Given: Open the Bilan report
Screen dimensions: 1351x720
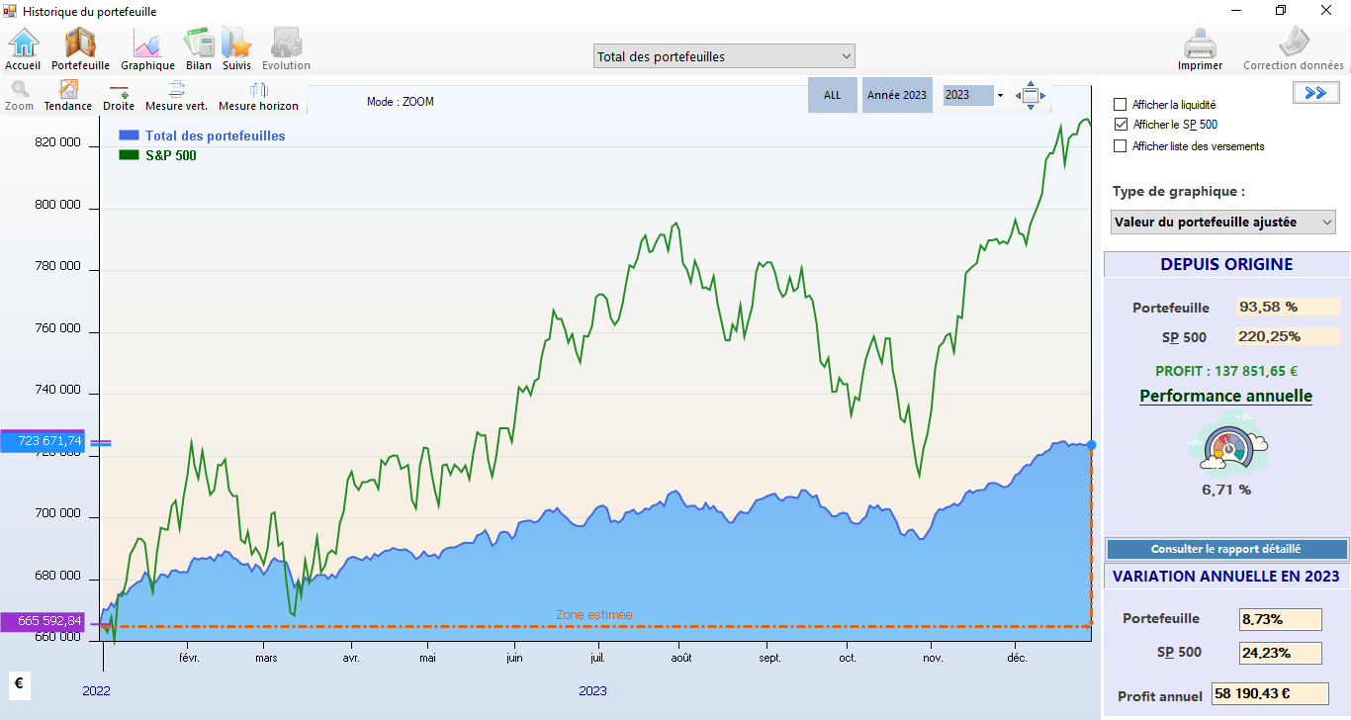Looking at the screenshot, I should (199, 48).
